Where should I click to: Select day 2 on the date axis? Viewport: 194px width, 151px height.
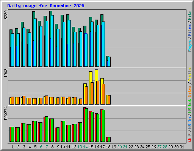[18, 147]
